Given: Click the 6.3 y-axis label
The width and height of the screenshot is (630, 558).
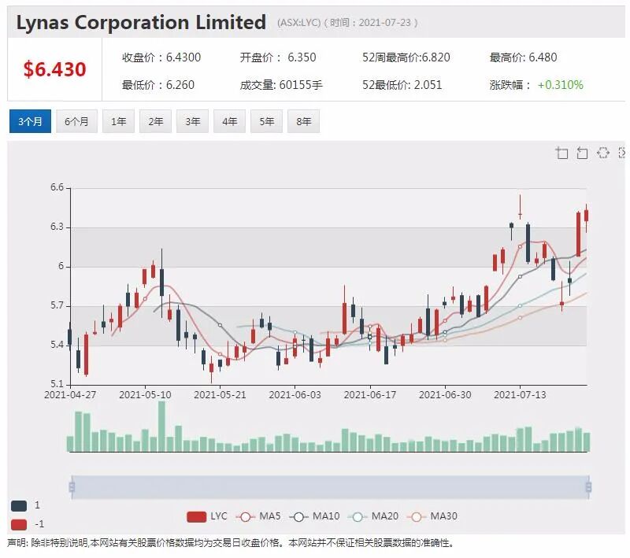Looking at the screenshot, I should pyautogui.click(x=57, y=227).
